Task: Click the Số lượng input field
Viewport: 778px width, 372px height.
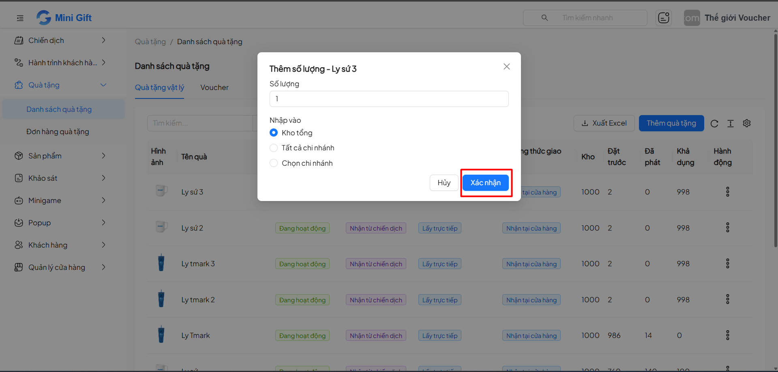Action: click(389, 99)
